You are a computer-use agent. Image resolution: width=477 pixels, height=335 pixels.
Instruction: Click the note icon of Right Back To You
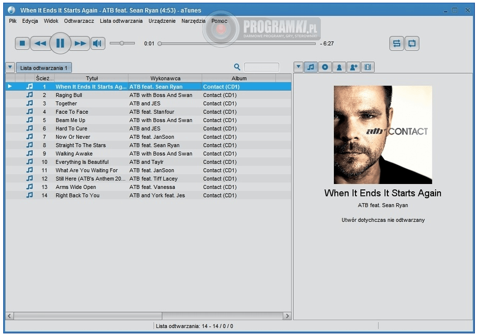pyautogui.click(x=29, y=196)
